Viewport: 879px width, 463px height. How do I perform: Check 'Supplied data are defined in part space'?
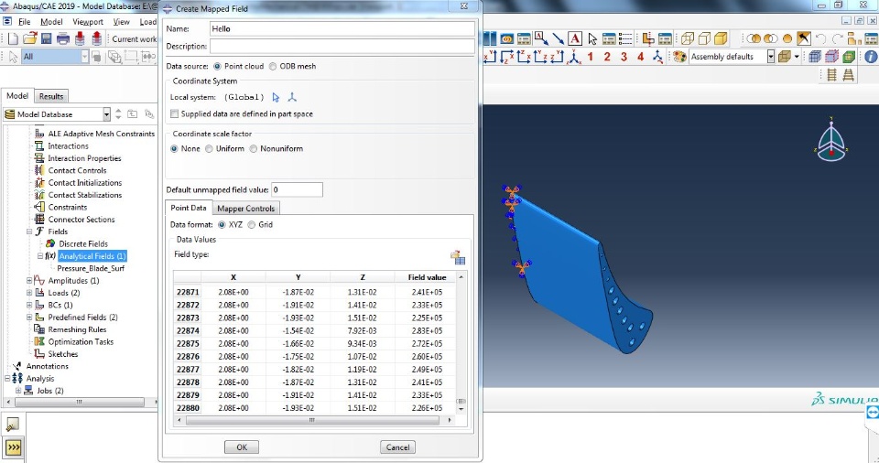point(174,113)
